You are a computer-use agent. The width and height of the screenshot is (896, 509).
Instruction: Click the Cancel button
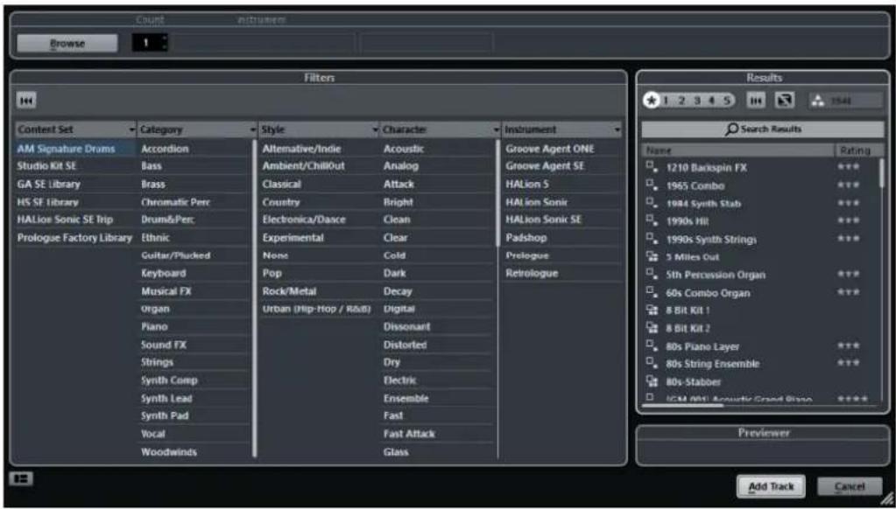click(x=850, y=487)
